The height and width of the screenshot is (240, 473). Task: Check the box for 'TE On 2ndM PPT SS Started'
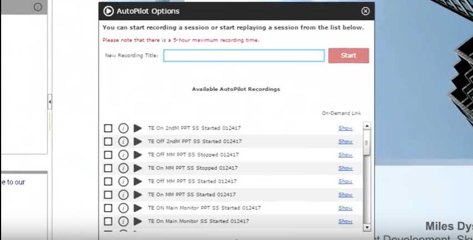[108, 128]
